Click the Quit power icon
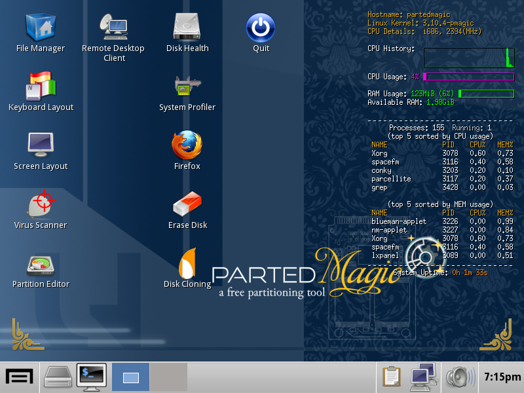 [261, 28]
